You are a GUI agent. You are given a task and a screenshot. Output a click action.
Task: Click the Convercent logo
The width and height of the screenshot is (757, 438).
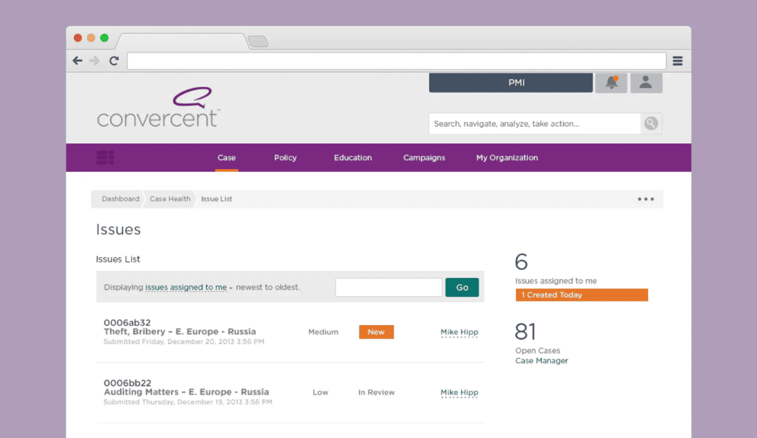pyautogui.click(x=158, y=108)
